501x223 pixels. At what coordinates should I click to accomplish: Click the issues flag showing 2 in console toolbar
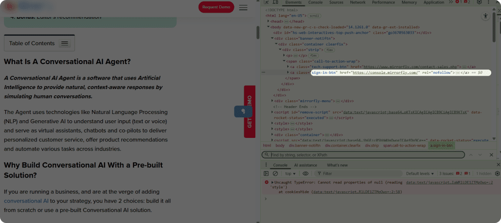click(459, 174)
